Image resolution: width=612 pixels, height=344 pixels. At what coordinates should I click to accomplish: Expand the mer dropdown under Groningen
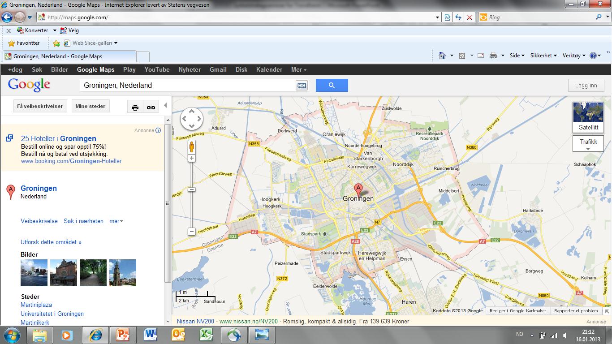coord(116,221)
